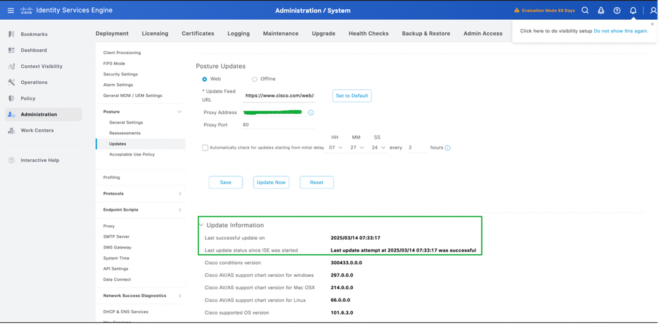Open the rocket quick-start icon

click(x=601, y=11)
